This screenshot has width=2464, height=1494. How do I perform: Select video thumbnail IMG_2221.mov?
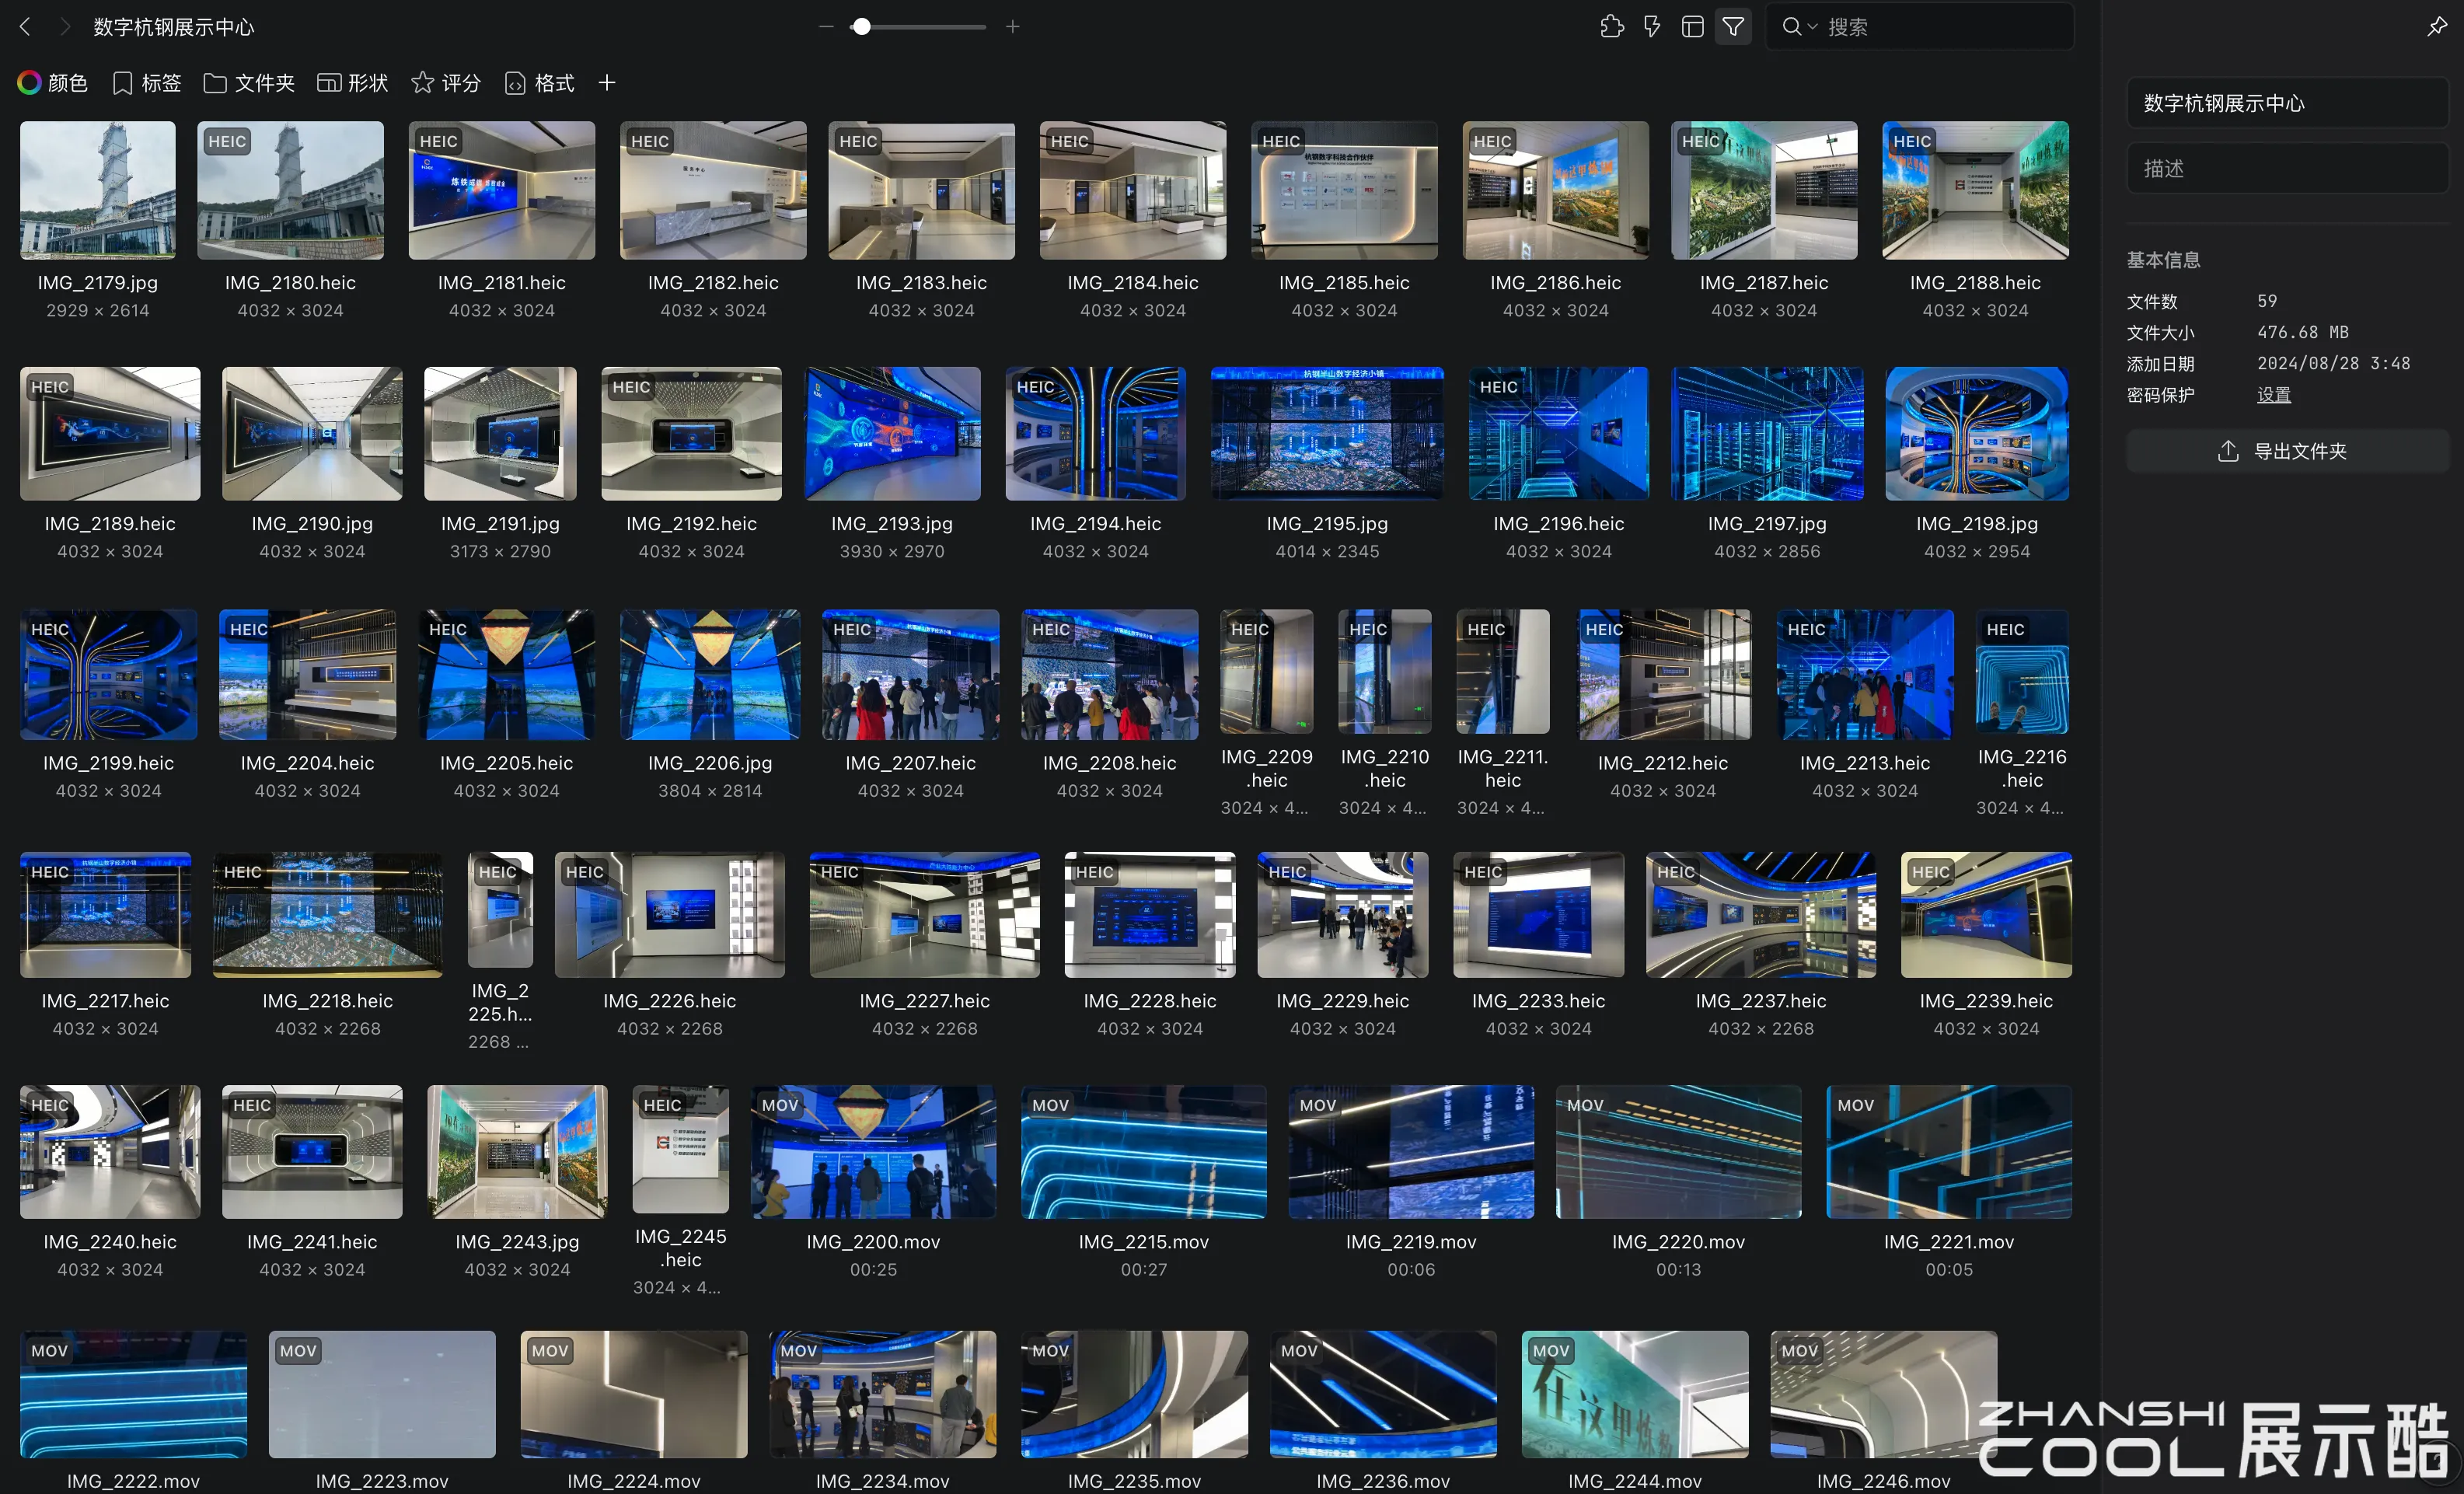tap(1949, 1152)
